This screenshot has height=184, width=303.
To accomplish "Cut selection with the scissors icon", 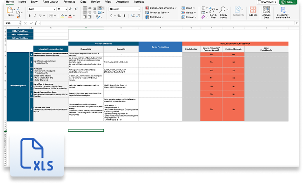I will [x=18, y=8].
